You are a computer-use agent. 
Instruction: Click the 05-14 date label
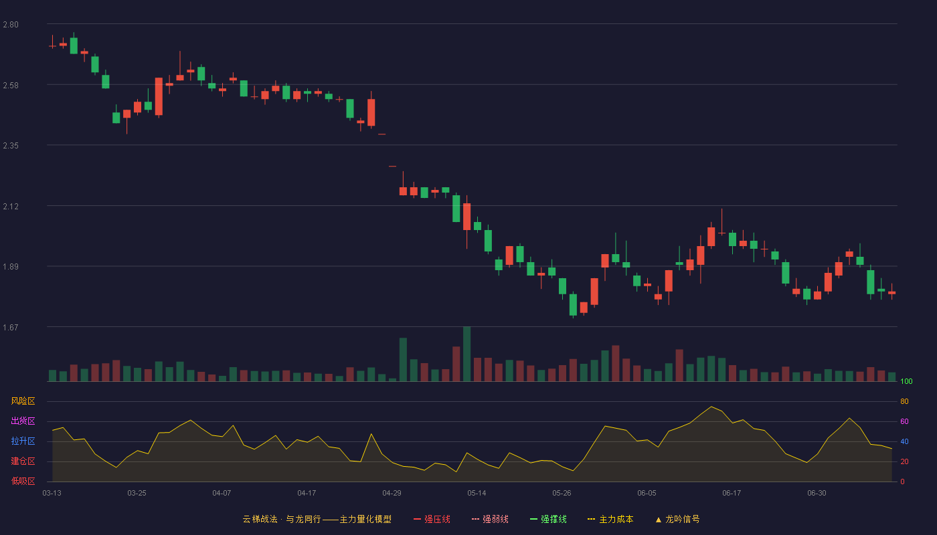pyautogui.click(x=477, y=493)
